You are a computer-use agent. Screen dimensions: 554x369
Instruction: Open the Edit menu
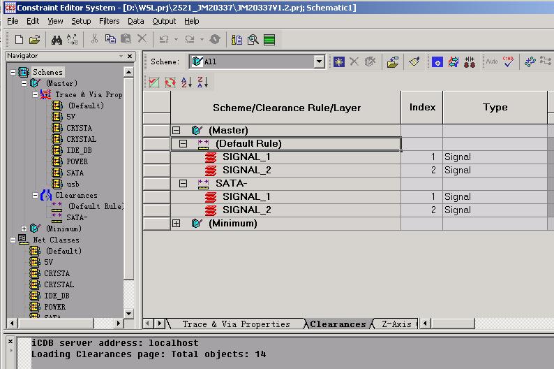pyautogui.click(x=33, y=21)
